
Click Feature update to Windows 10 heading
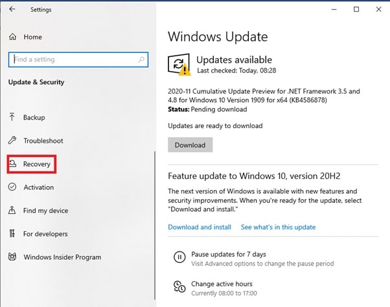pos(254,176)
